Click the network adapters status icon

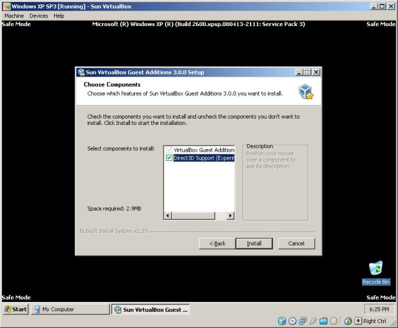pyautogui.click(x=303, y=321)
